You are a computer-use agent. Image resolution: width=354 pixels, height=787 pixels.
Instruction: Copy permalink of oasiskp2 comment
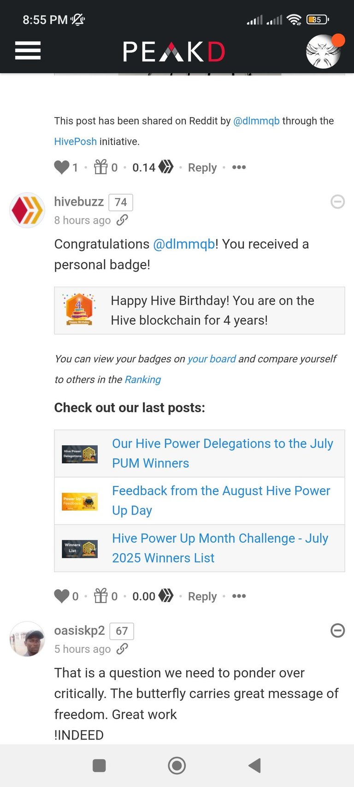coord(122,649)
